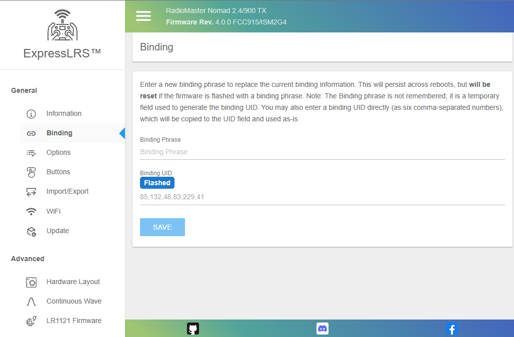Click the GitHub icon in footer

pyautogui.click(x=193, y=329)
